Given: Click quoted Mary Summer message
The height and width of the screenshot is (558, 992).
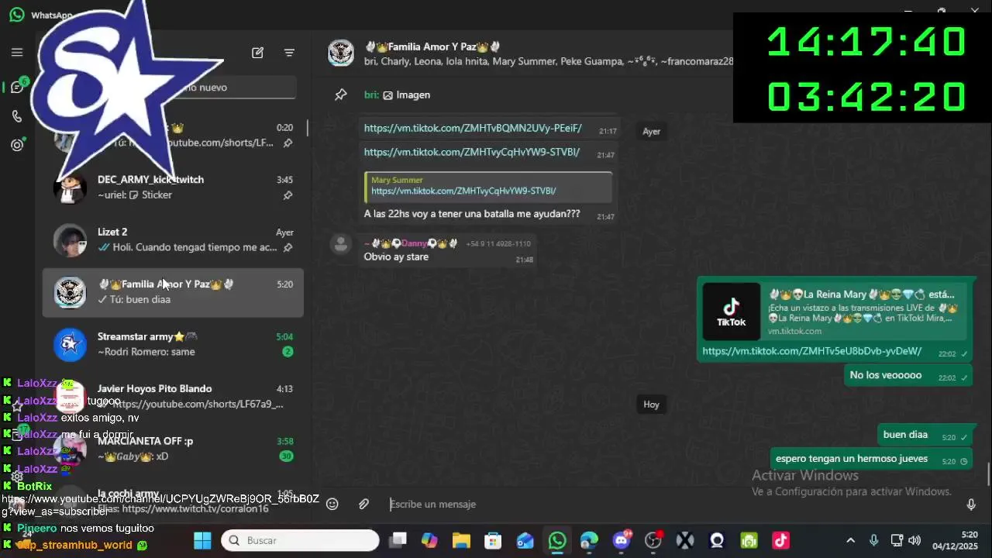Looking at the screenshot, I should click(488, 186).
